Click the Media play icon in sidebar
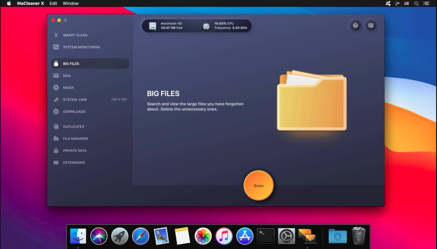 click(x=56, y=88)
